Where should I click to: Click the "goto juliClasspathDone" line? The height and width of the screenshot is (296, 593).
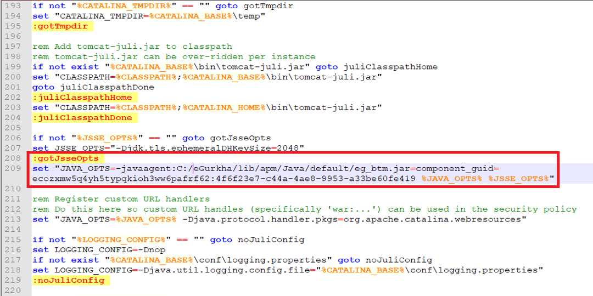[93, 87]
